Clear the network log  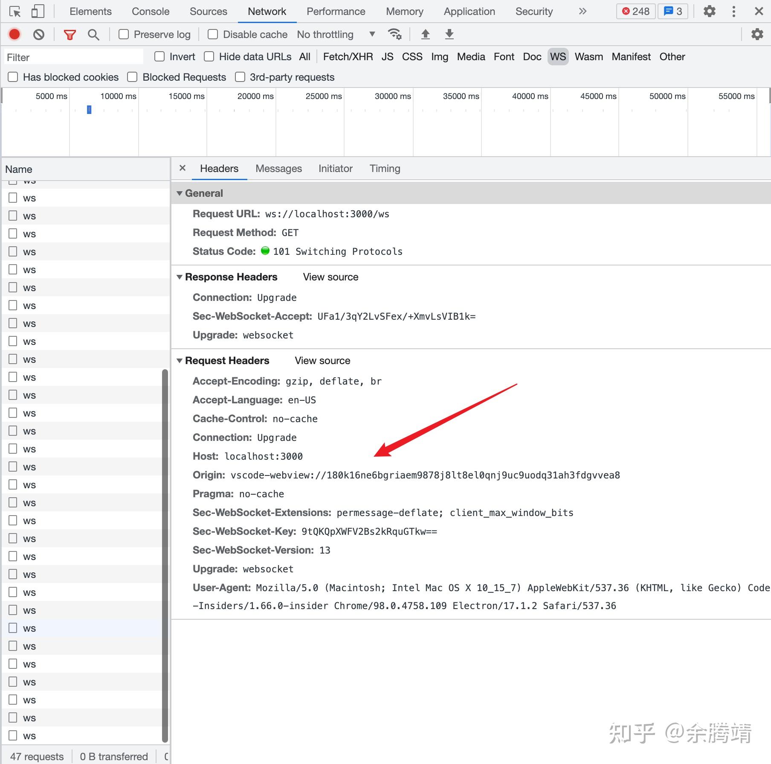(x=39, y=34)
